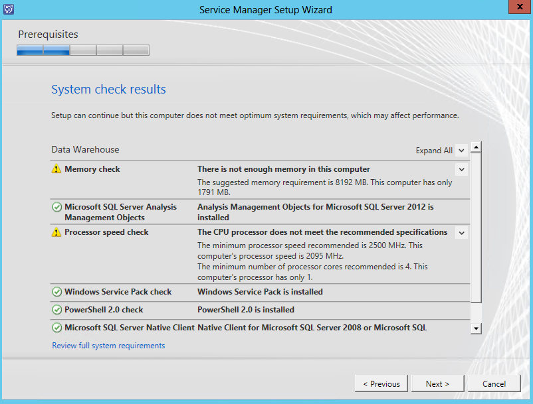533x404 pixels.
Task: Expand all results using Expand All arrow
Action: 461,151
